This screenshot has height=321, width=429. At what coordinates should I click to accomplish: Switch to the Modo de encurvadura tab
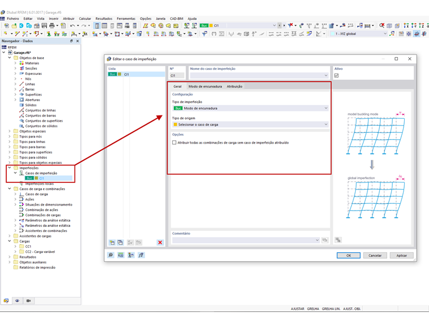tap(205, 86)
